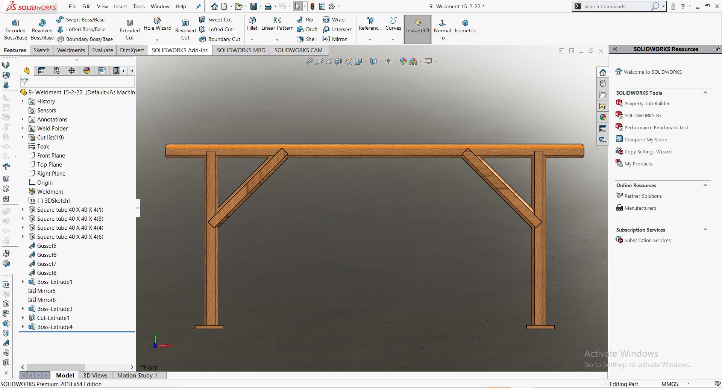Switch to the Sketch tab
722x388 pixels.
pyautogui.click(x=41, y=50)
